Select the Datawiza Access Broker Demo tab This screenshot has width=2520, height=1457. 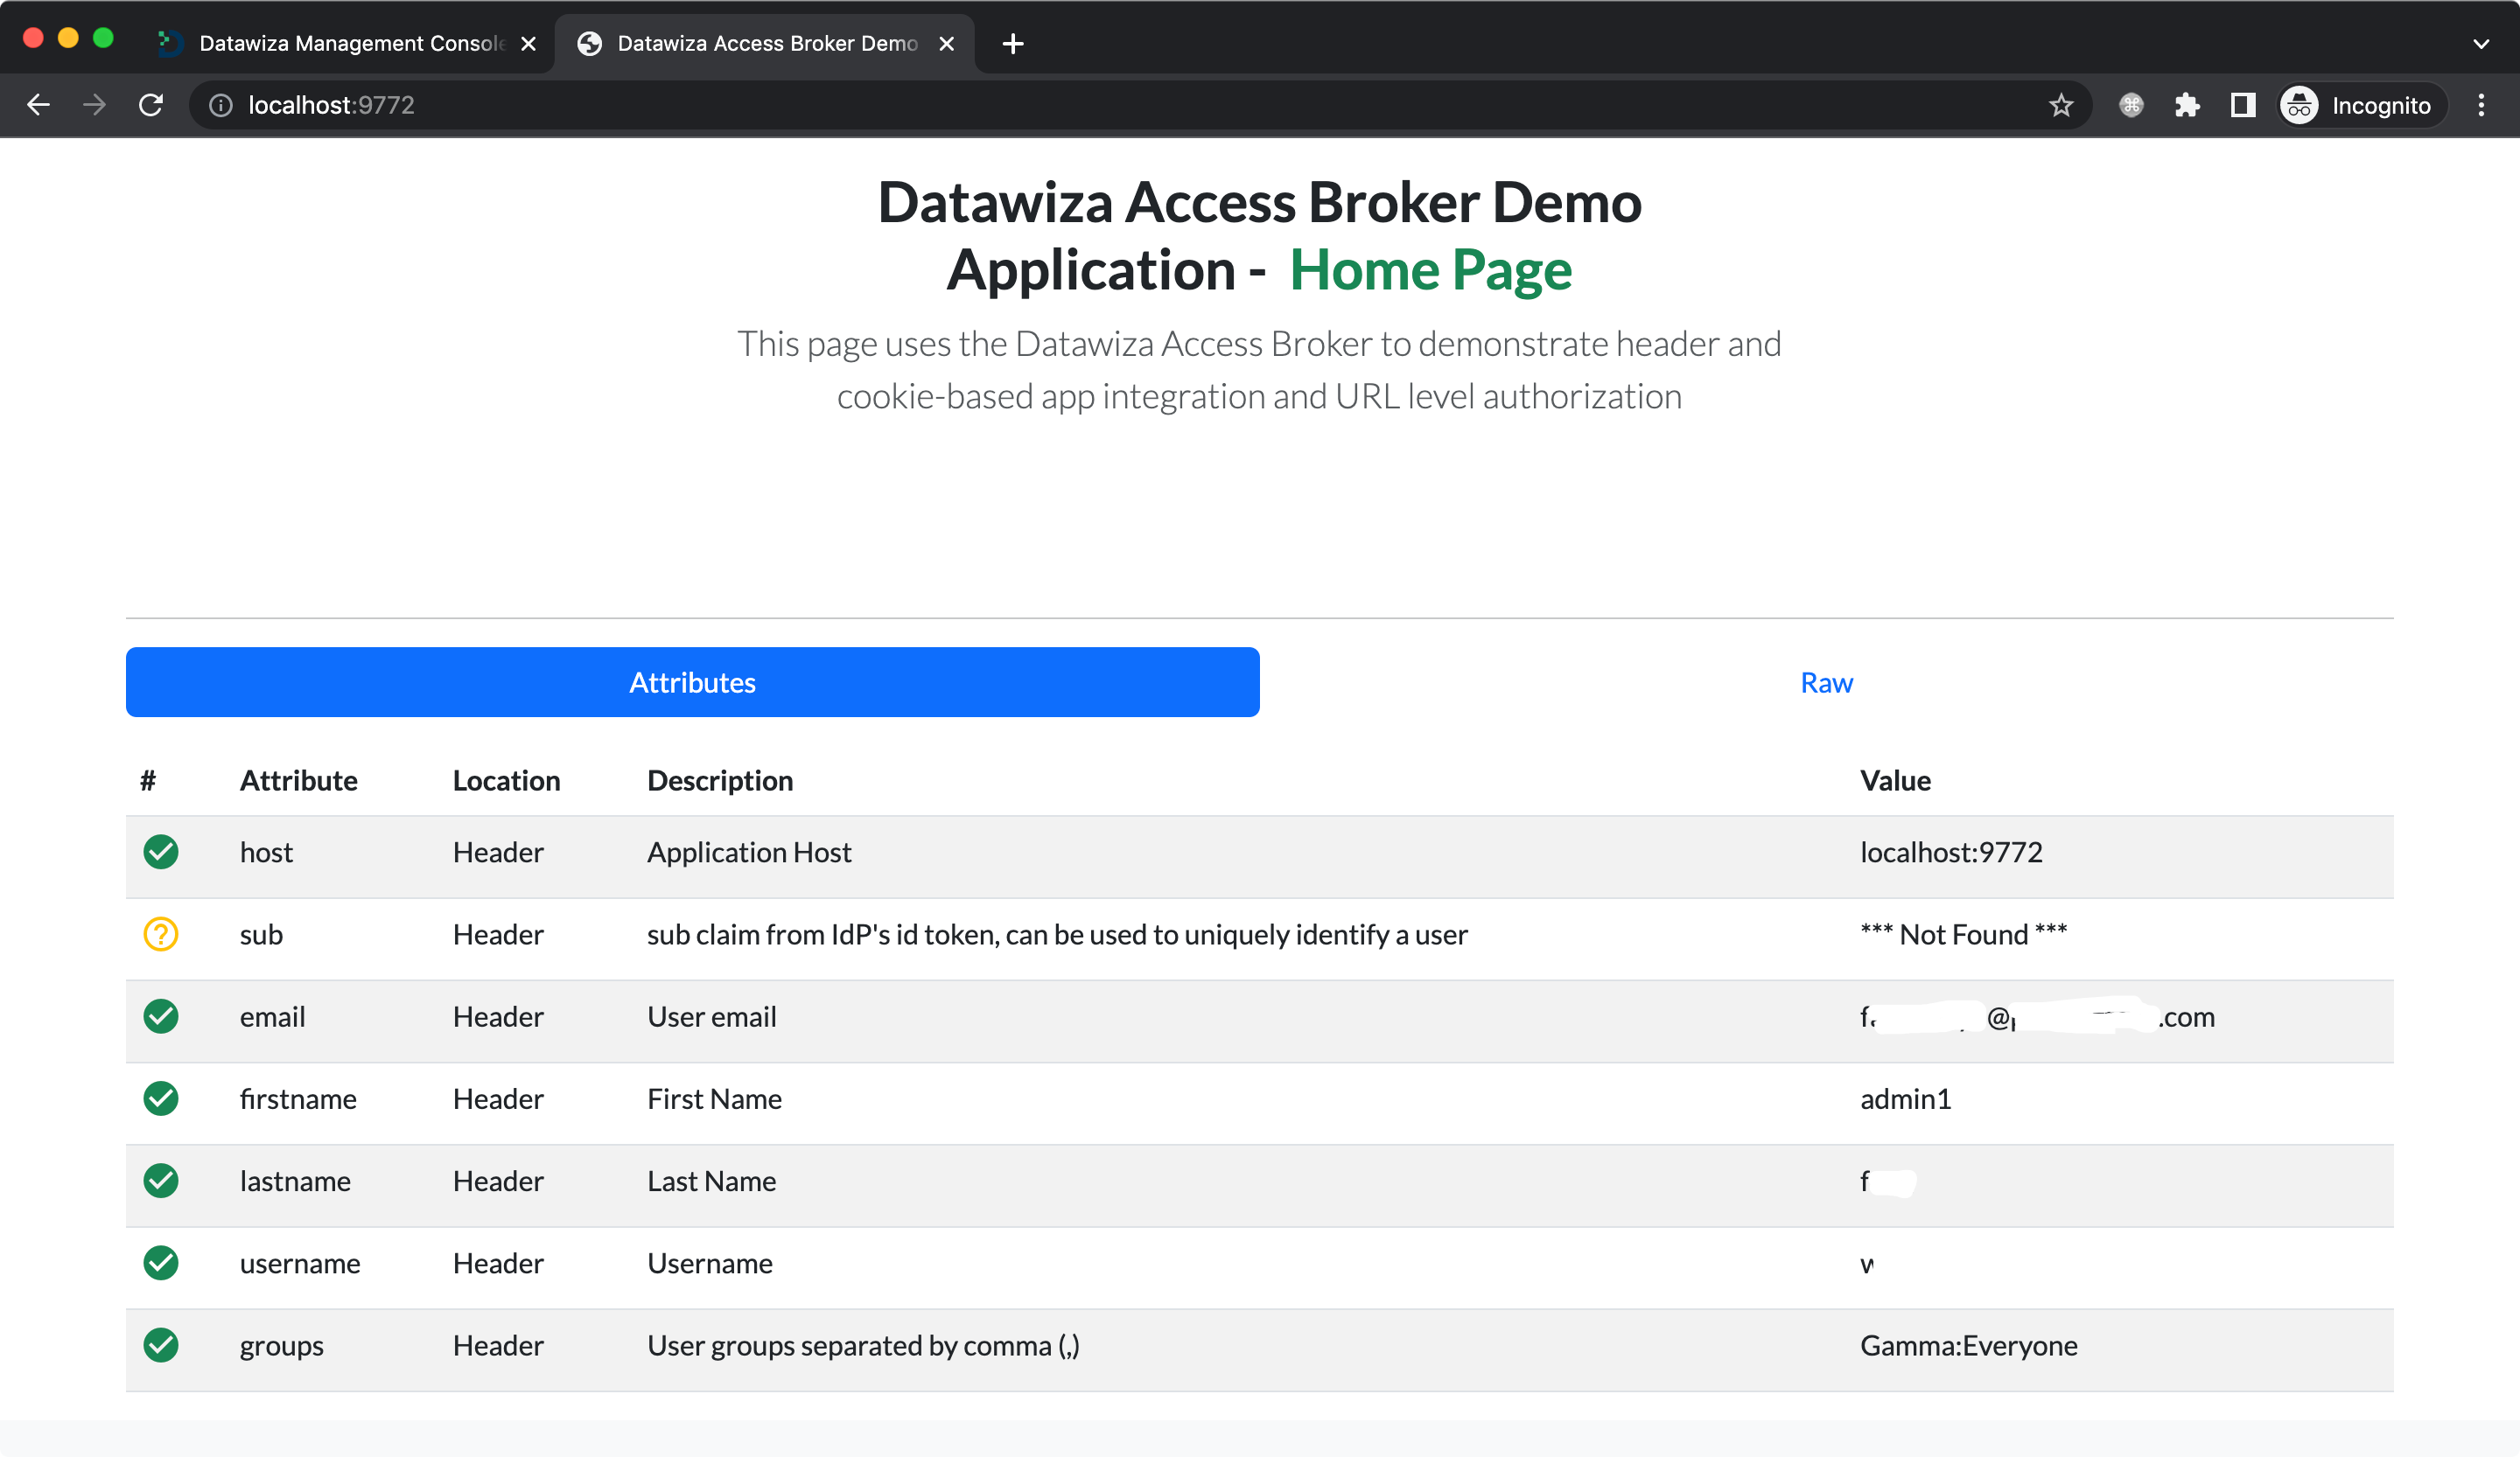tap(765, 44)
